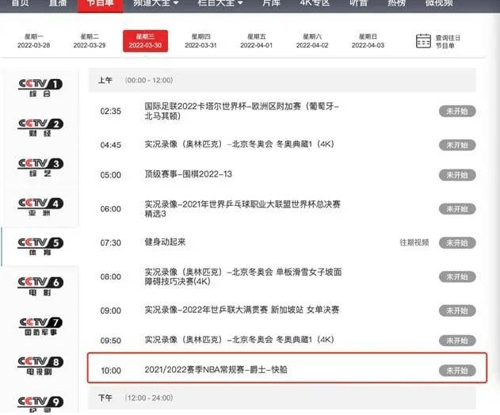Select the CCTV-7 国防军事 channel logo

click(x=40, y=326)
